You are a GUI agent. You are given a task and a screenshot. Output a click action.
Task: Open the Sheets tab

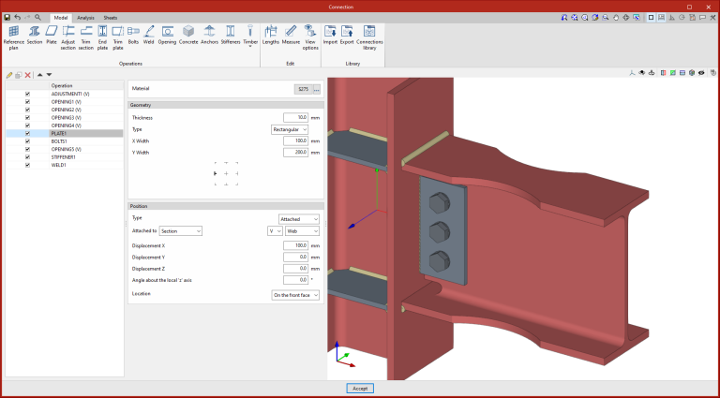[111, 18]
